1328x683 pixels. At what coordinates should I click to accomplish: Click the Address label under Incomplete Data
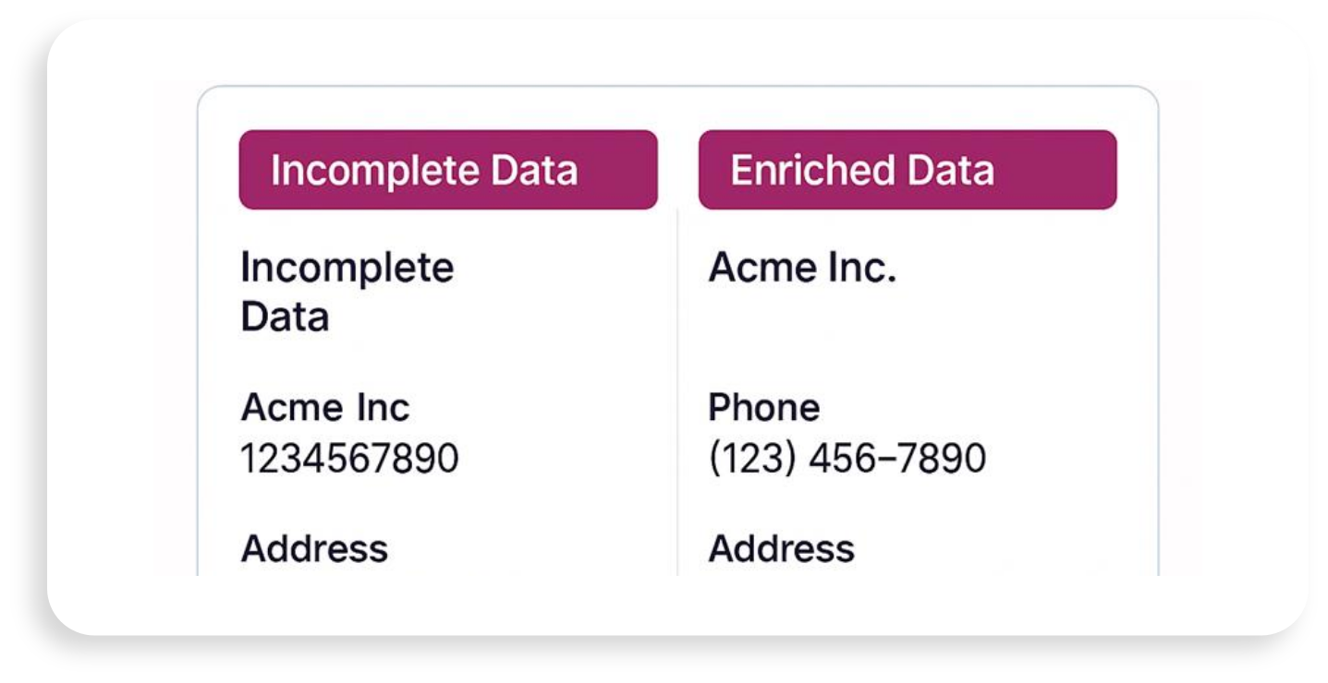[x=314, y=548]
